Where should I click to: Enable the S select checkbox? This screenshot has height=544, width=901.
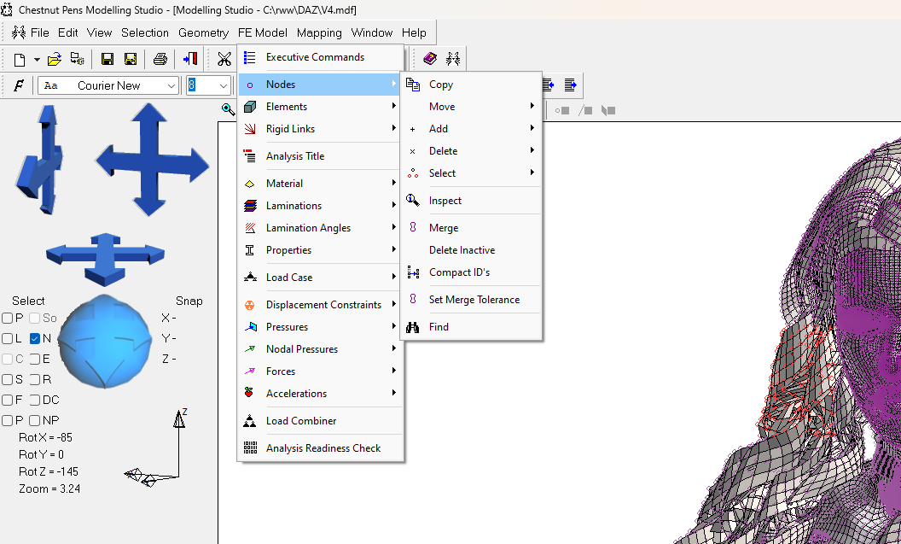coord(8,379)
